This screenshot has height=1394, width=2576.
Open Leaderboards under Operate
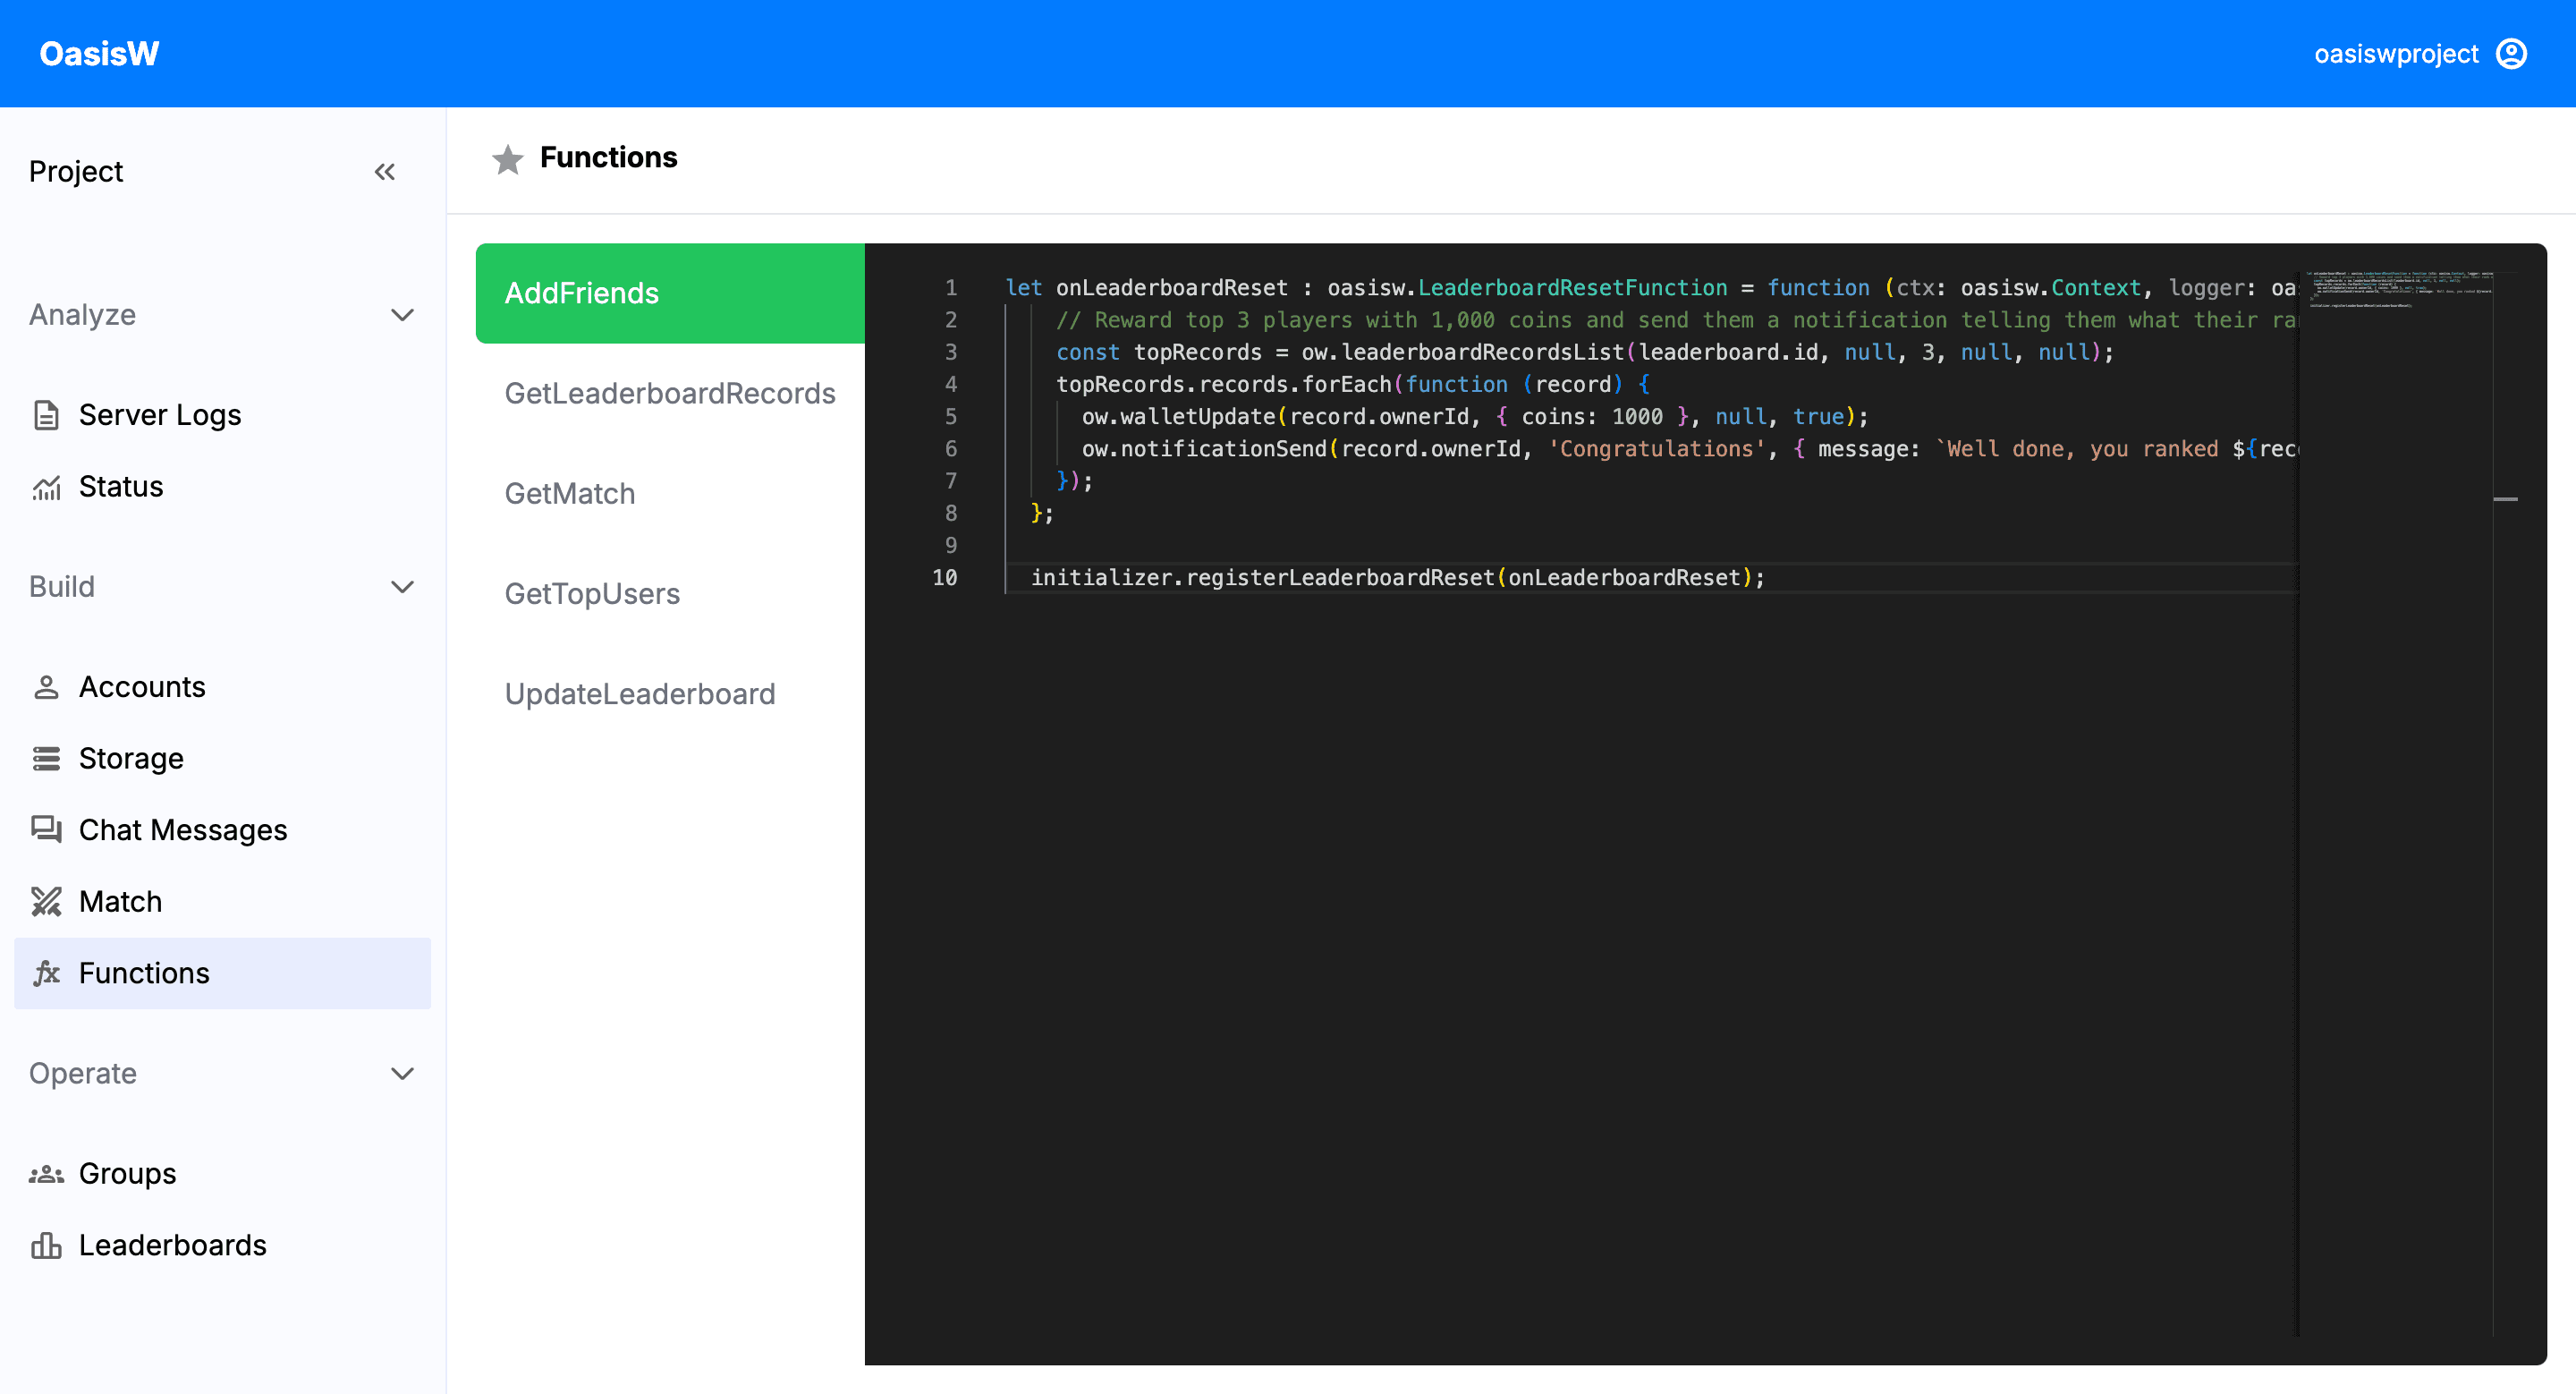[x=222, y=1245]
